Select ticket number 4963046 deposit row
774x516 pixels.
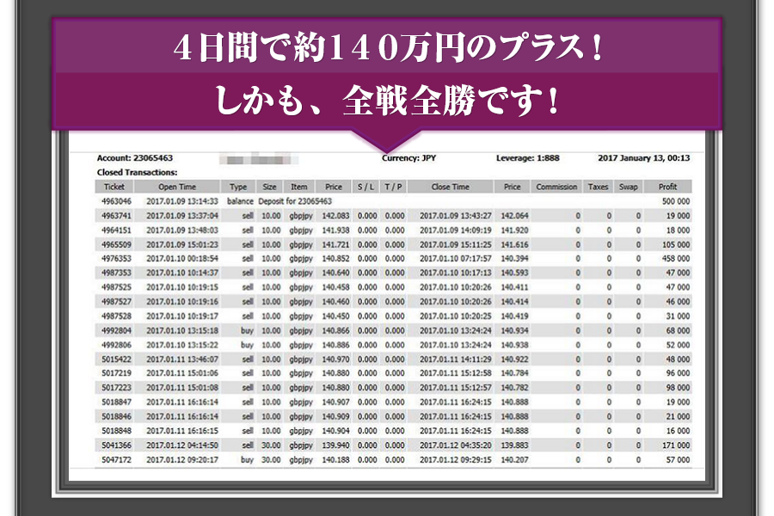coord(114,200)
